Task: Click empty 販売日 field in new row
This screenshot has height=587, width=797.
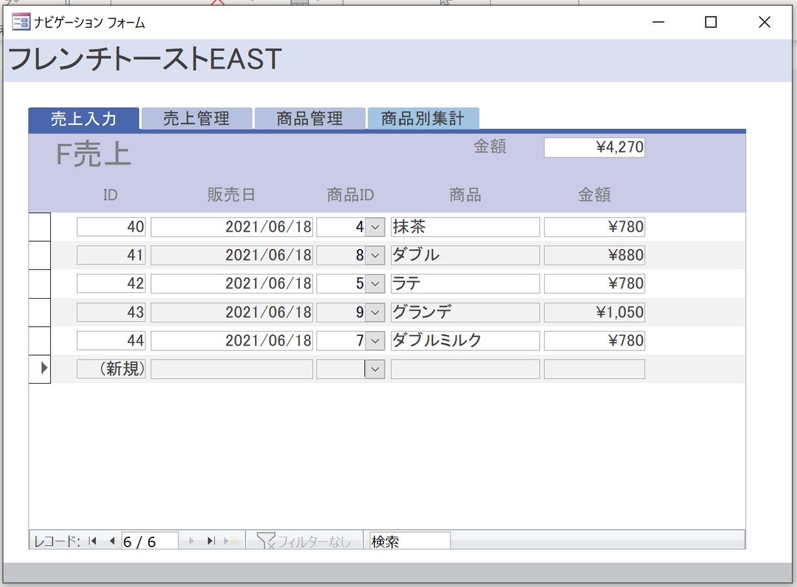Action: [x=232, y=369]
